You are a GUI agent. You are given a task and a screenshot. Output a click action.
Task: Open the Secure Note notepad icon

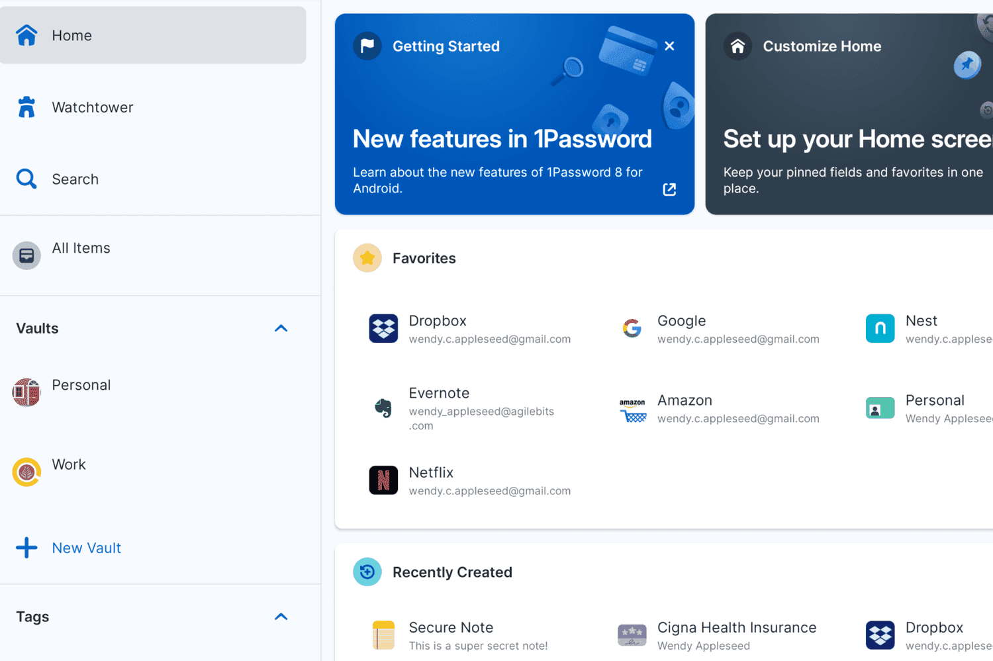point(383,635)
